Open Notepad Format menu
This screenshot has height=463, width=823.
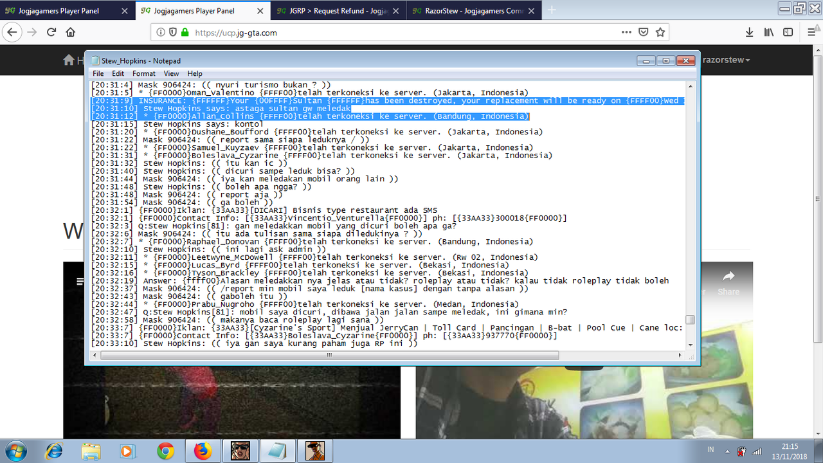pyautogui.click(x=144, y=73)
